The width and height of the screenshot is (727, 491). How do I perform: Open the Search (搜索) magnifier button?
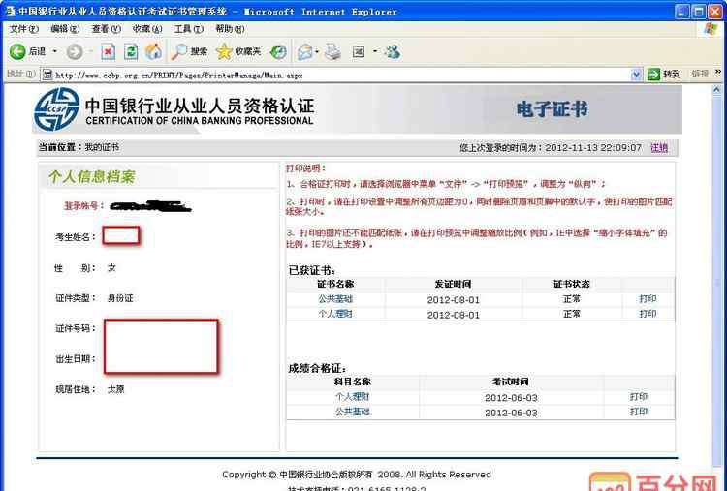coord(189,52)
